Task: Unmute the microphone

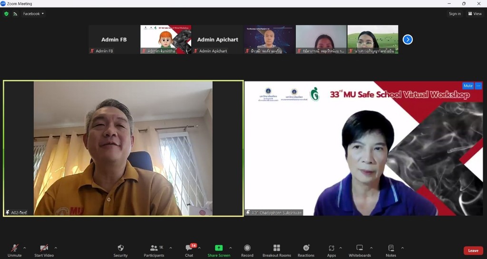Action: pyautogui.click(x=15, y=250)
